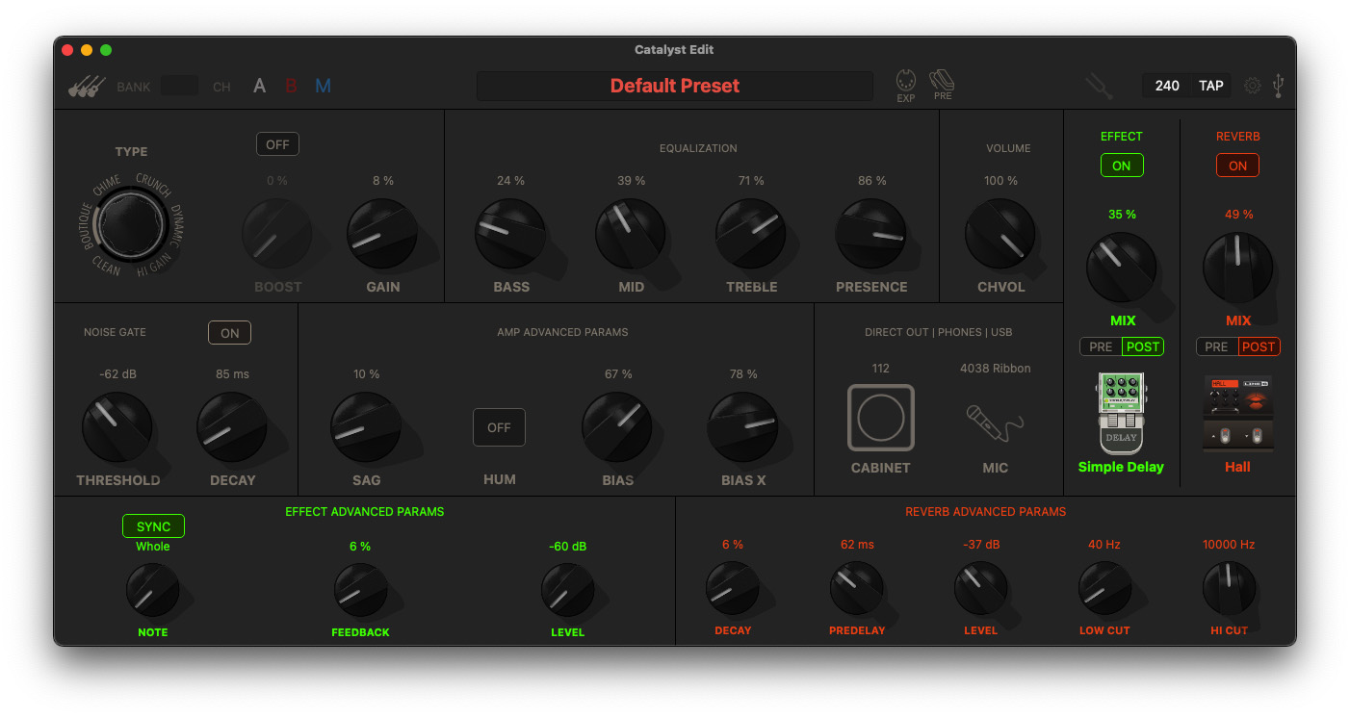1350x717 pixels.
Task: Click the three guitars amp icon
Action: (x=85, y=86)
